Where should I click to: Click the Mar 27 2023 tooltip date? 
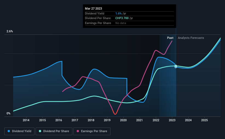coord(93,8)
